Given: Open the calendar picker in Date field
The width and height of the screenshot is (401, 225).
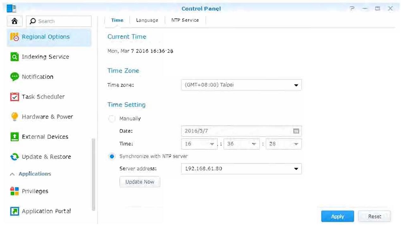Looking at the screenshot, I should coord(296,131).
